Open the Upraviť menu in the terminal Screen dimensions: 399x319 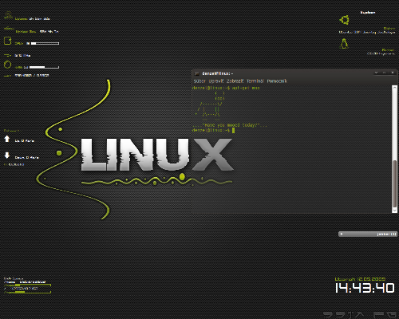[x=216, y=81]
